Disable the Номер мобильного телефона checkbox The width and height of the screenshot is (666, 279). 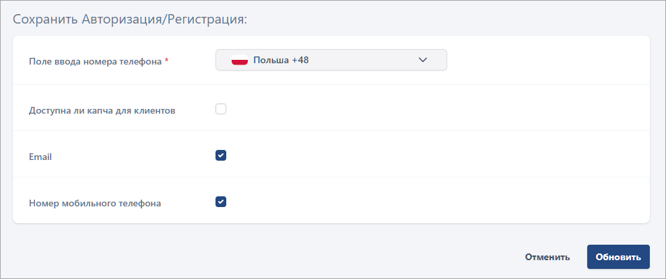[x=221, y=201]
